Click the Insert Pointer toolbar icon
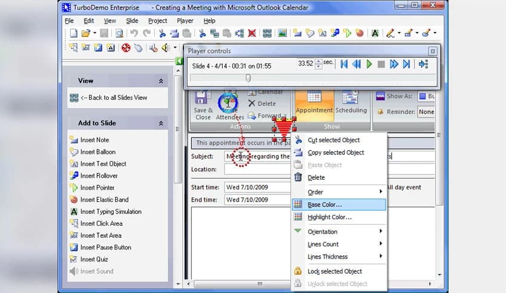 click(x=347, y=33)
